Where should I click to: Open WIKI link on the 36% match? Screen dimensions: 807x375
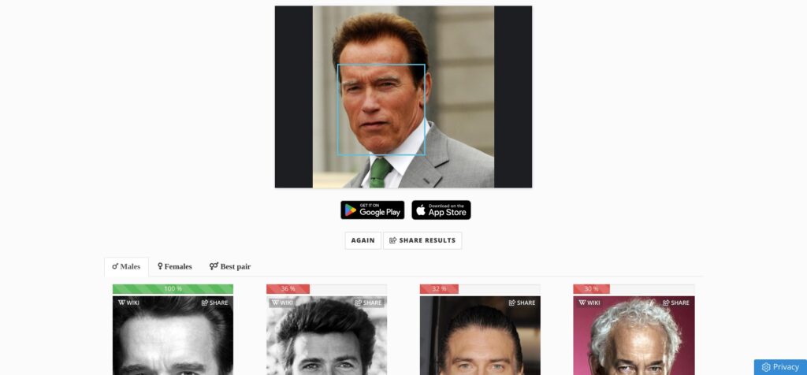282,303
